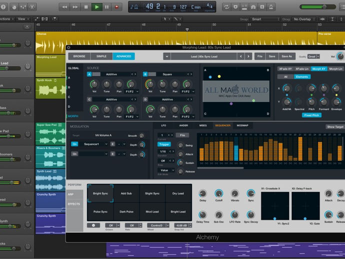Click the green play button
The width and height of the screenshot is (345, 259).
(96, 7)
